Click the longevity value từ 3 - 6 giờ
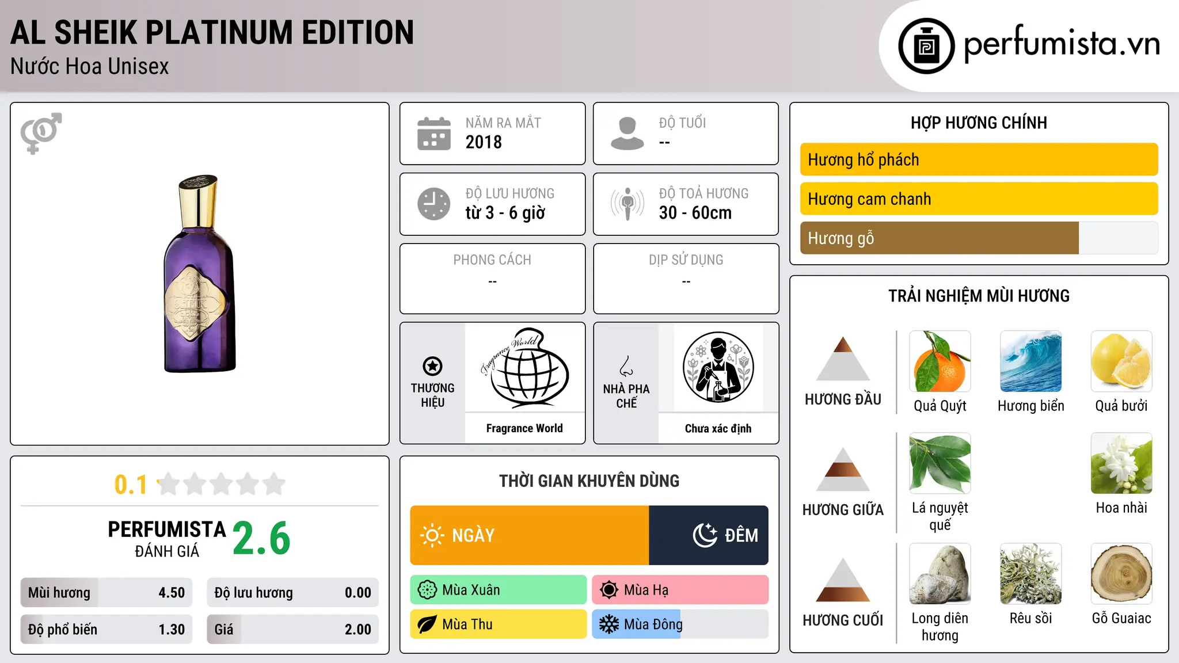This screenshot has height=663, width=1179. (505, 213)
